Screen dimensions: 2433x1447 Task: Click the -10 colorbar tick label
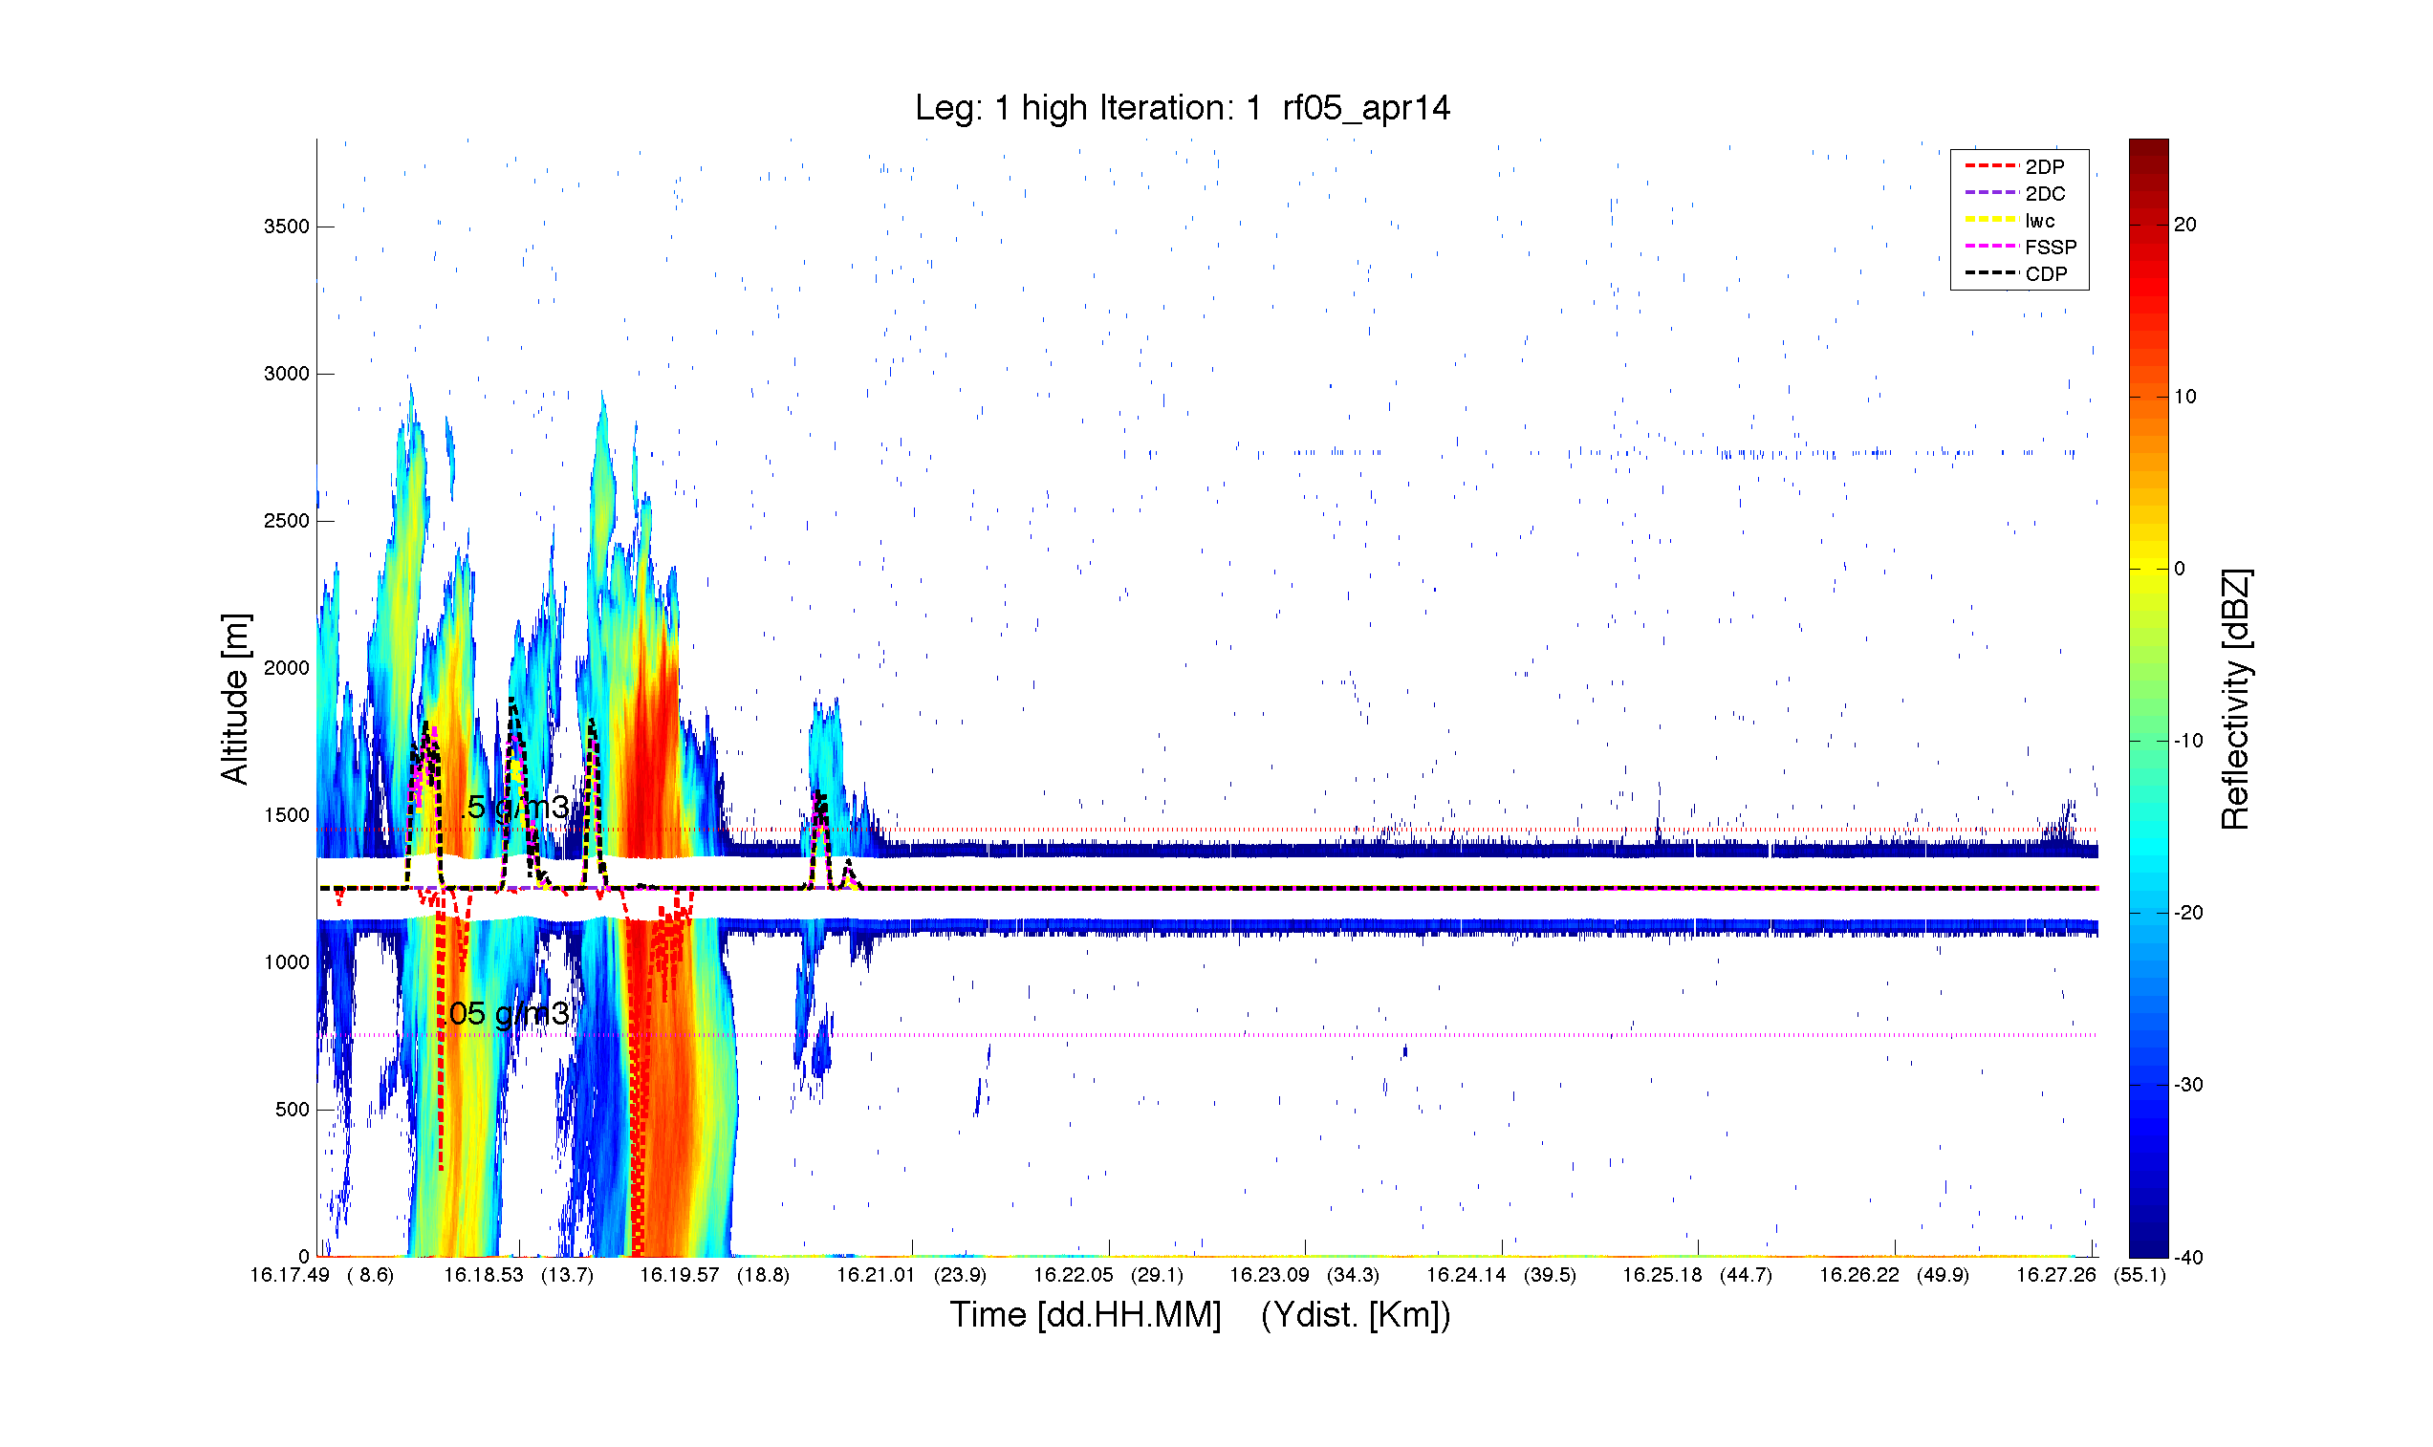[2188, 741]
